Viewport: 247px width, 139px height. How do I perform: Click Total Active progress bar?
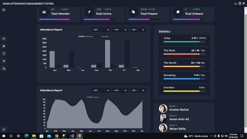point(99,19)
